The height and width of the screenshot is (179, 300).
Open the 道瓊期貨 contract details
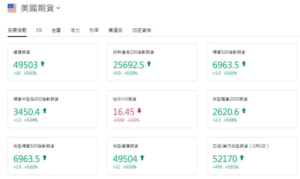(x=52, y=62)
